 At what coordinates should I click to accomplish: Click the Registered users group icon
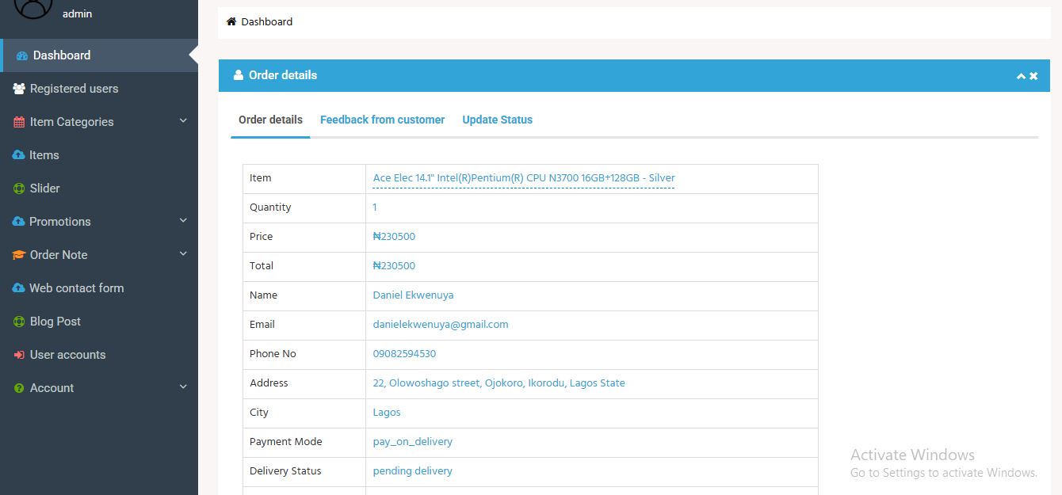[x=19, y=89]
